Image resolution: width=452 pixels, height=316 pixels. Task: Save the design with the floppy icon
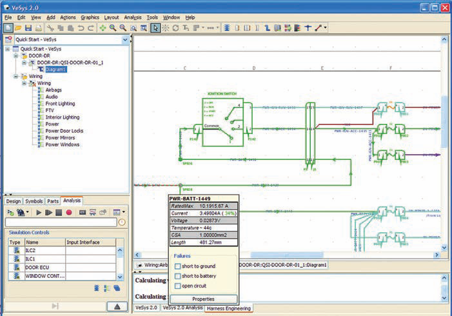pyautogui.click(x=28, y=28)
